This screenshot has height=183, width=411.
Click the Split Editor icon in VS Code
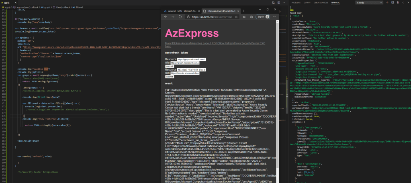(x=278, y=2)
